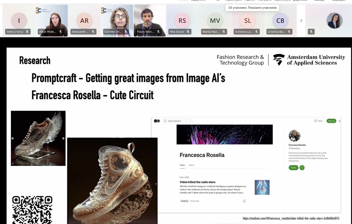Click left carousel arrow on small shoe image
This screenshot has width=352, height=224.
(13, 138)
